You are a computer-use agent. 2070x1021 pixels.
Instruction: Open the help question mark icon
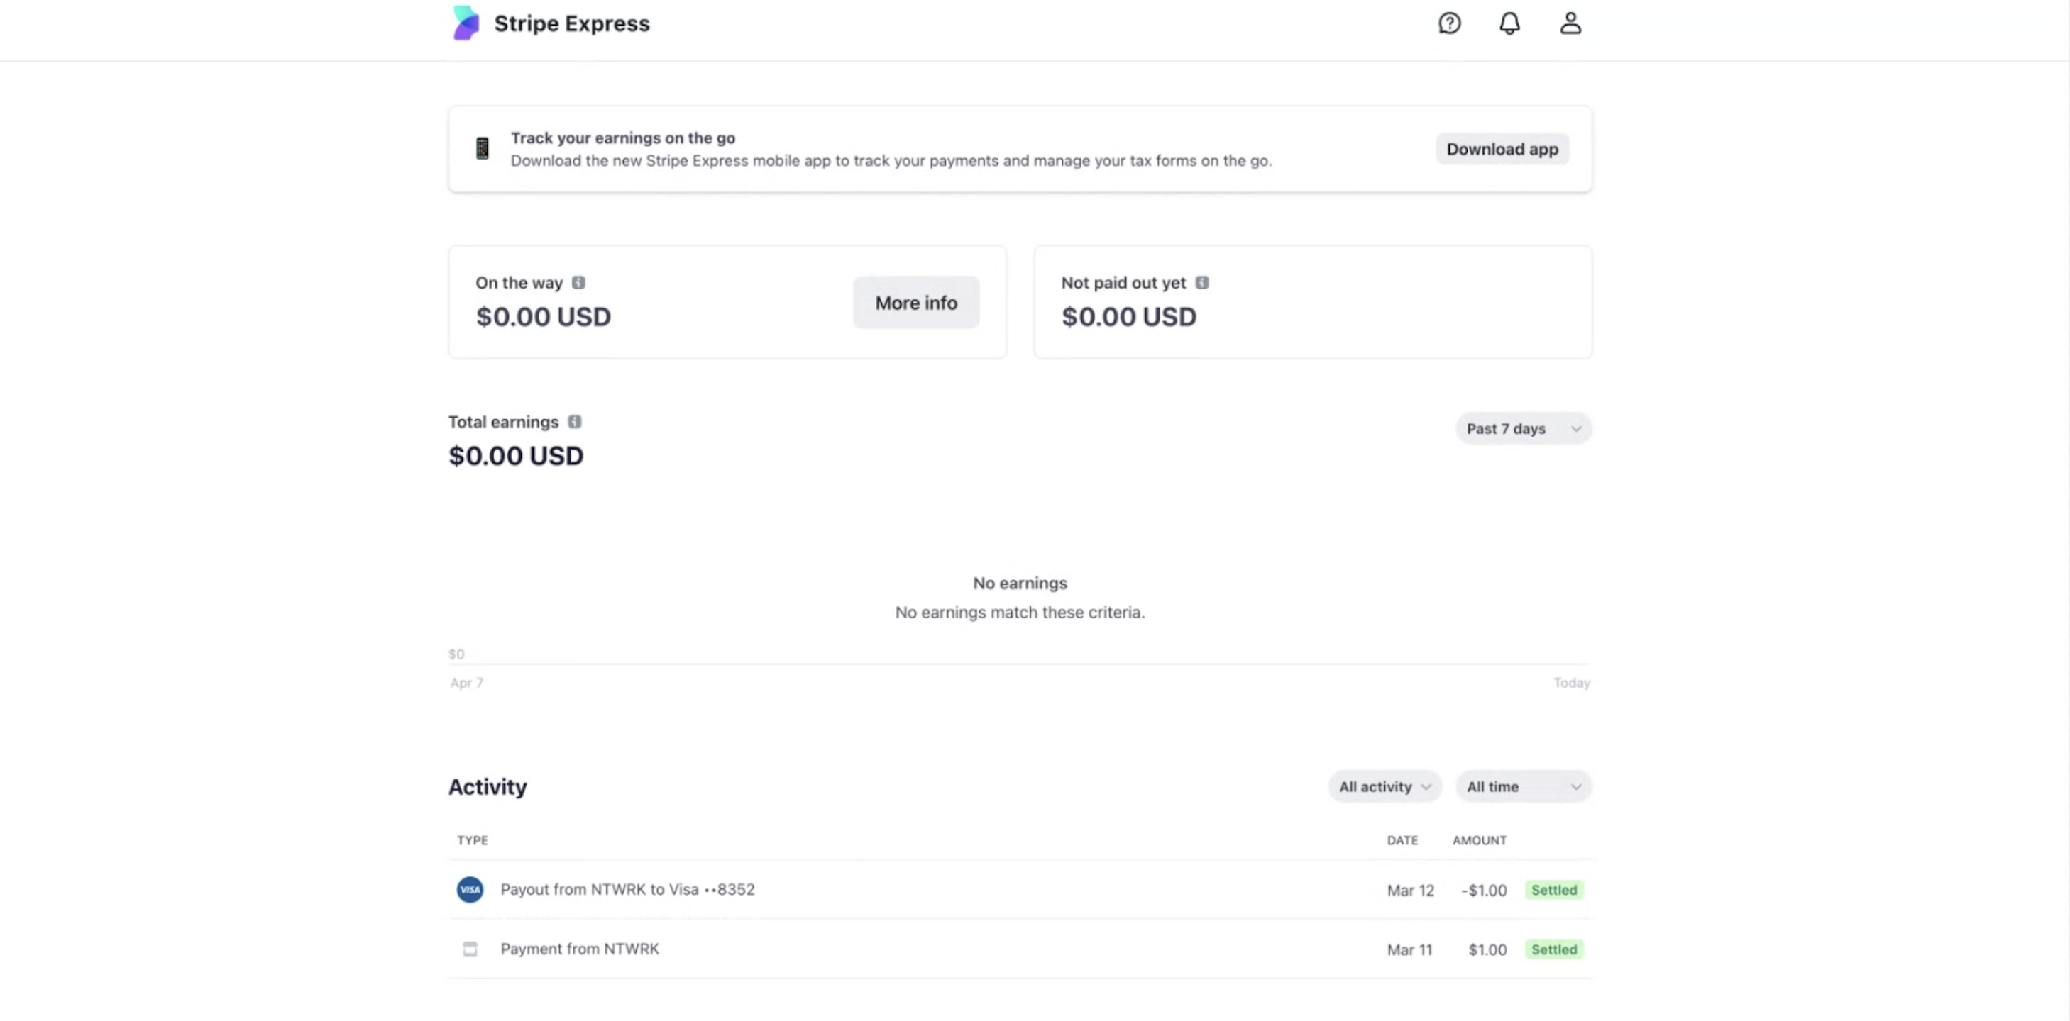1449,23
